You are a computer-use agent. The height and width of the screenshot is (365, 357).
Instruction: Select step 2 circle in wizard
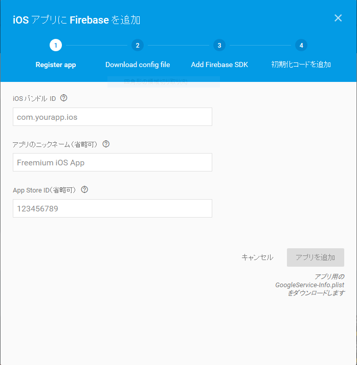coord(138,45)
